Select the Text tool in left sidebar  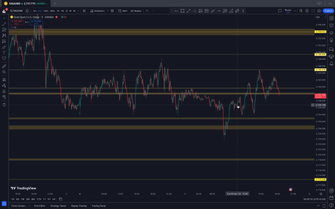(4, 52)
